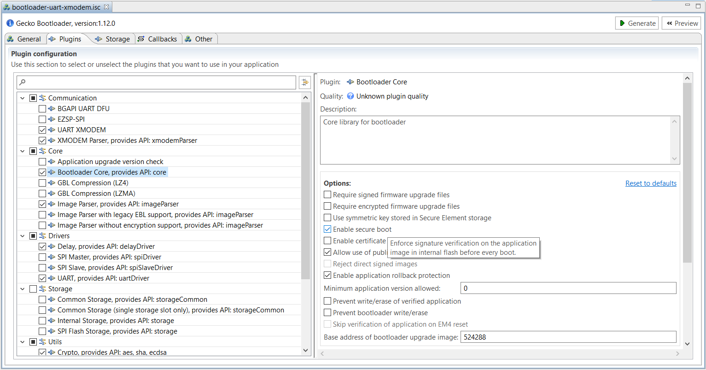Click the magnifier icon in the plugin search field
The width and height of the screenshot is (706, 370).
pyautogui.click(x=23, y=82)
